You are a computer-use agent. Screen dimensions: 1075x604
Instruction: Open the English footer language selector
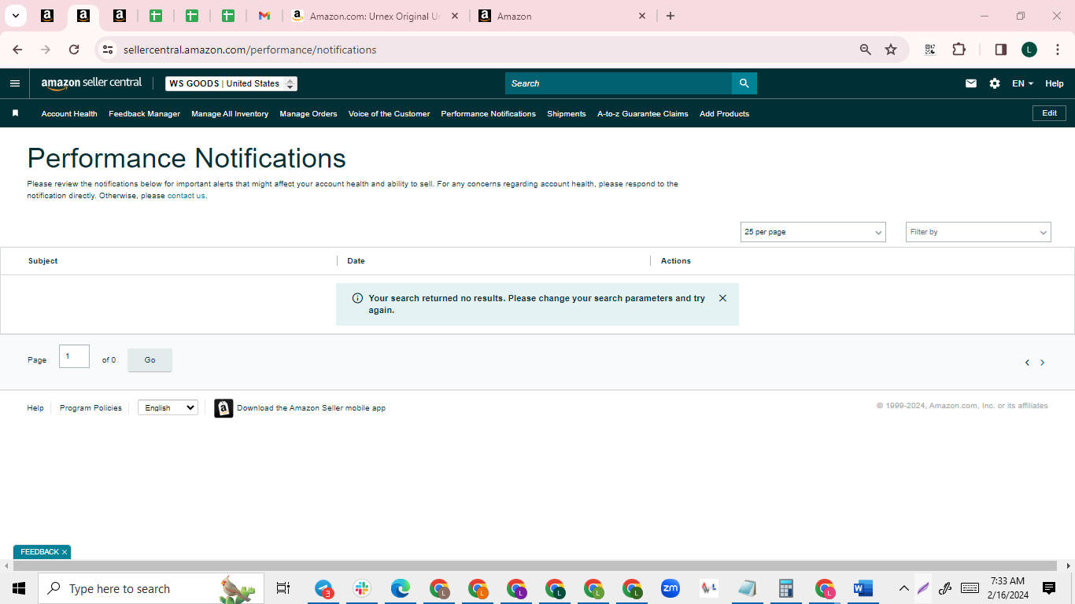(168, 407)
